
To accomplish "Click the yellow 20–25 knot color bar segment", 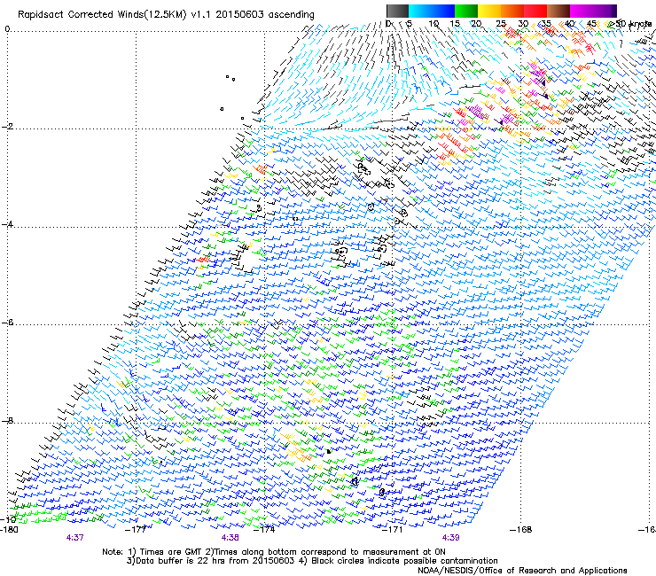I will [489, 11].
